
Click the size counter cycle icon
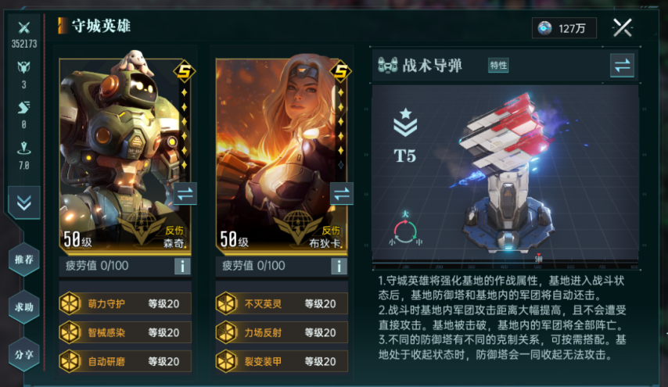pyautogui.click(x=405, y=230)
